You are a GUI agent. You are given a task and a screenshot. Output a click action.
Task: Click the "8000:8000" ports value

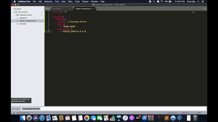click(69, 26)
